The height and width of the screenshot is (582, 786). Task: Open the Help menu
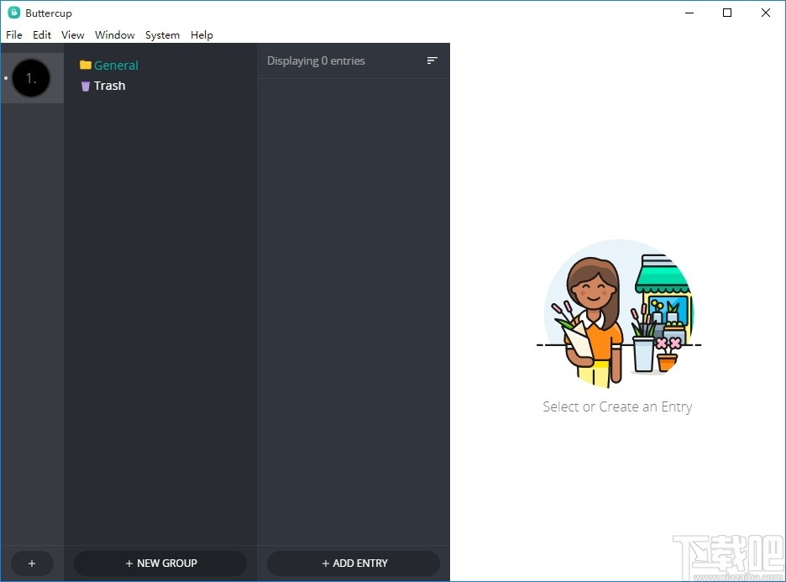pos(202,35)
